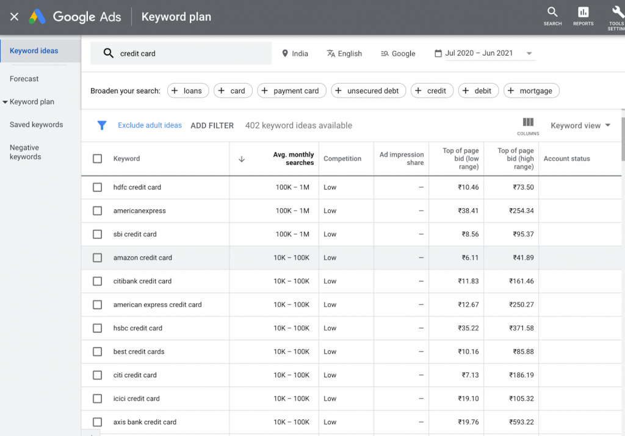Add 'loans' to broaden your search
This screenshot has width=625, height=436.
coord(188,90)
